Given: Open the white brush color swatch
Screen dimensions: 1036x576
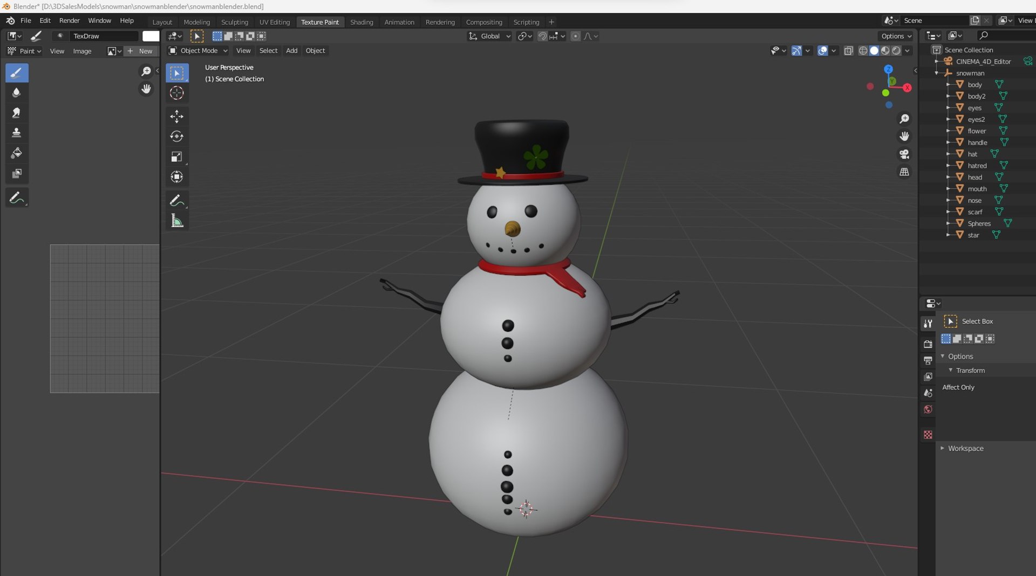Looking at the screenshot, I should pyautogui.click(x=151, y=36).
